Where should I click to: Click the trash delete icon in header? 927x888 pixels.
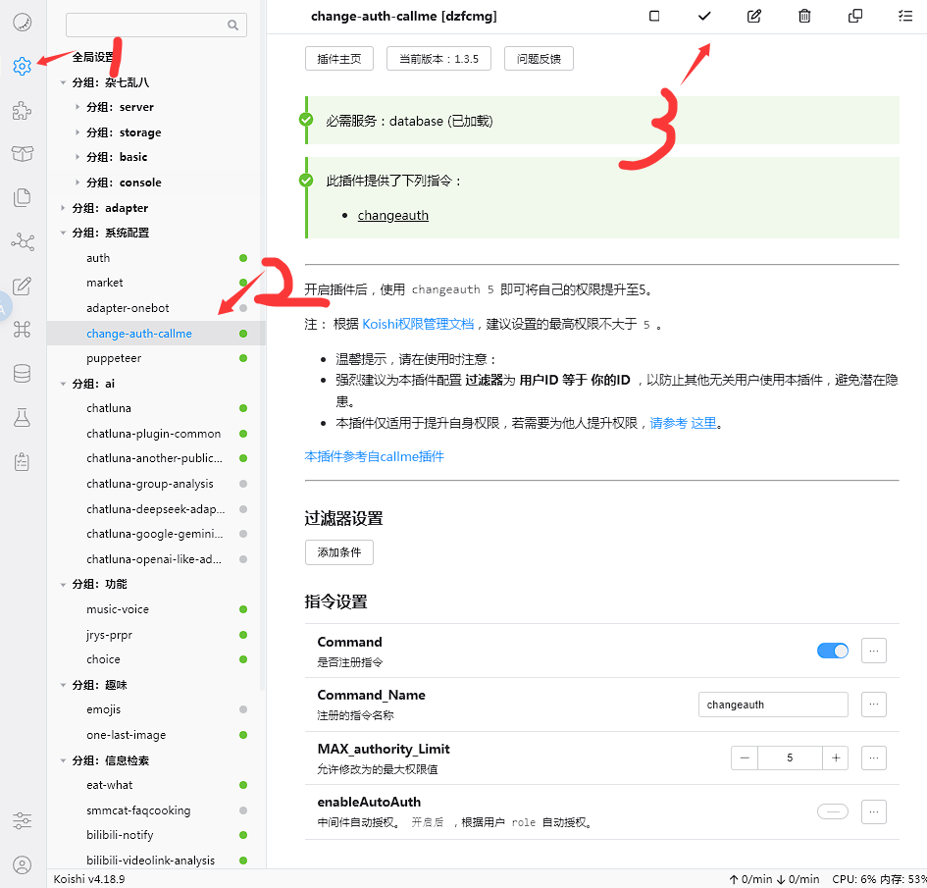(x=804, y=16)
